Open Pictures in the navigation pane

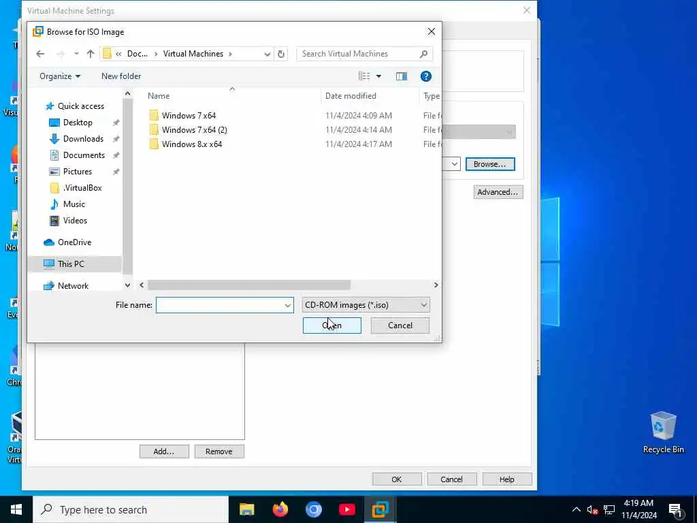(78, 172)
